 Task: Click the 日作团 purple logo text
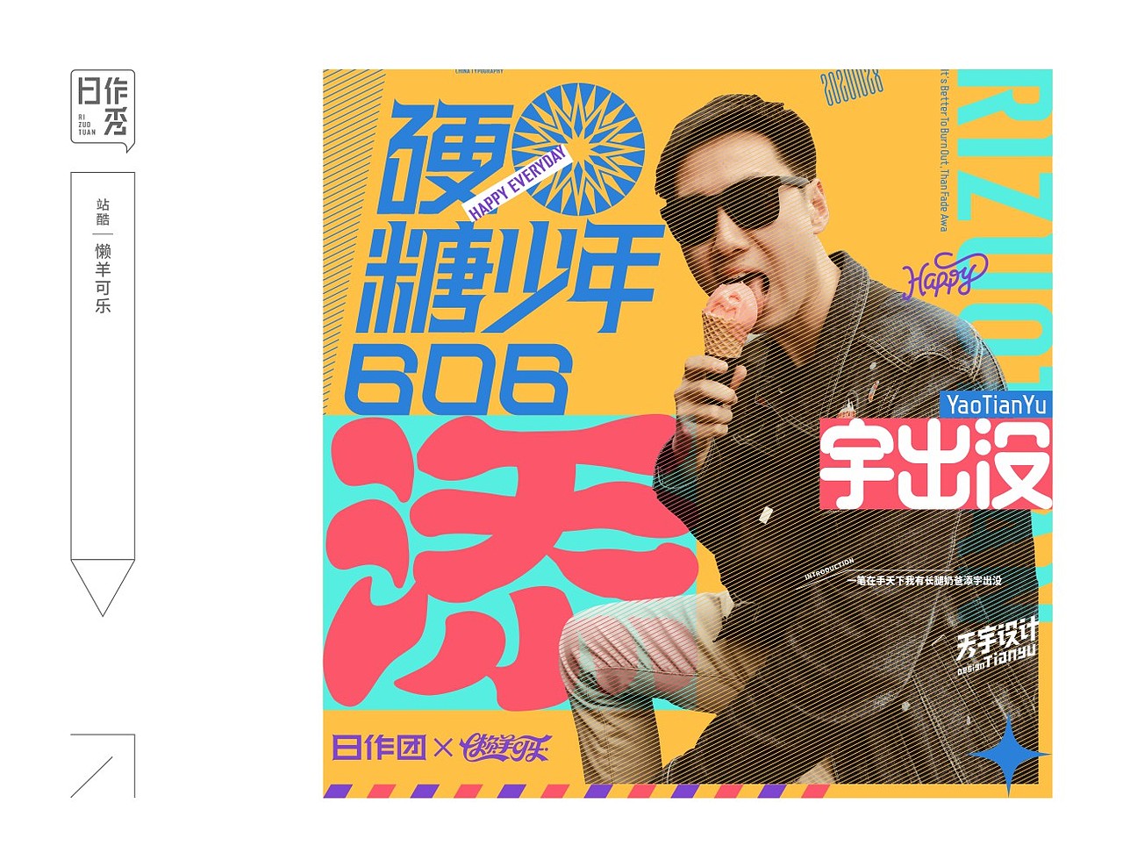pyautogui.click(x=379, y=748)
